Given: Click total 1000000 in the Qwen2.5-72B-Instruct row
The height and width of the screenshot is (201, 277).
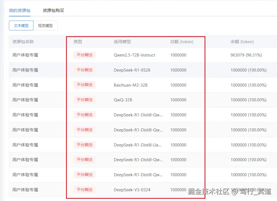Looking at the screenshot, I should pyautogui.click(x=178, y=55).
